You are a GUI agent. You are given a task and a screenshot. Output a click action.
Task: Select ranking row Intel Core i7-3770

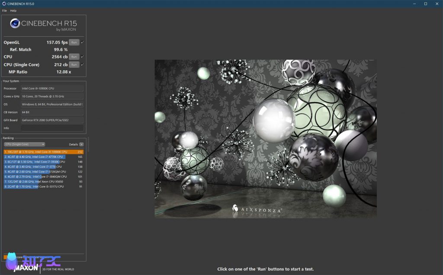(44, 167)
